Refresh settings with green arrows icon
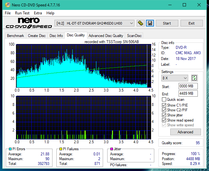Image resolution: width=209 pixels, height=171 pixels. (194, 78)
